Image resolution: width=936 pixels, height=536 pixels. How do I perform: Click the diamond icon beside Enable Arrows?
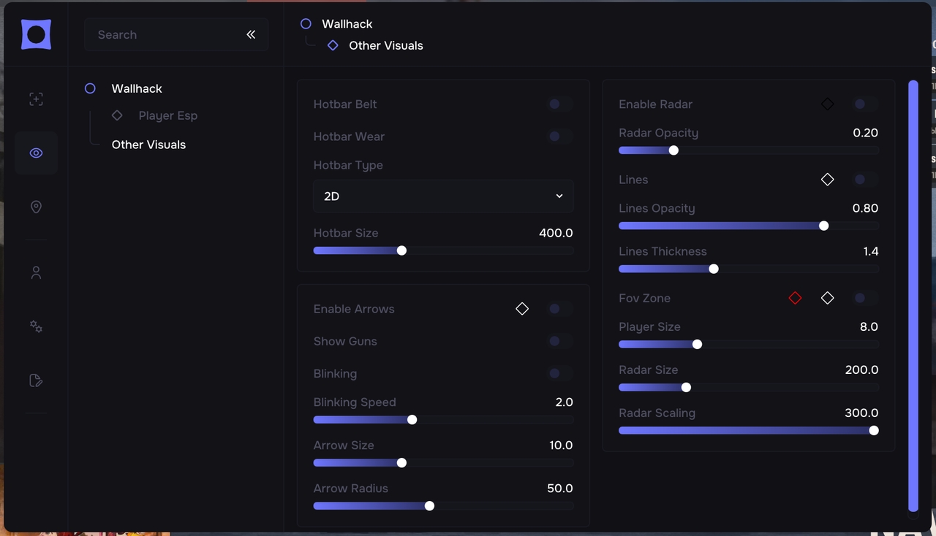(522, 309)
